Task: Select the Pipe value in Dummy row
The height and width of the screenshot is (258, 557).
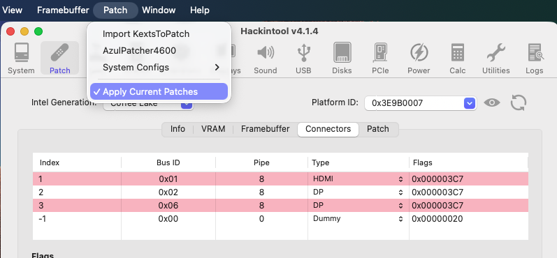Action: (261, 219)
